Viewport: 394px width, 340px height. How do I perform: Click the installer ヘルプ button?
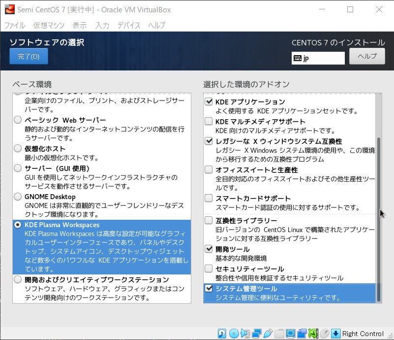coord(367,56)
